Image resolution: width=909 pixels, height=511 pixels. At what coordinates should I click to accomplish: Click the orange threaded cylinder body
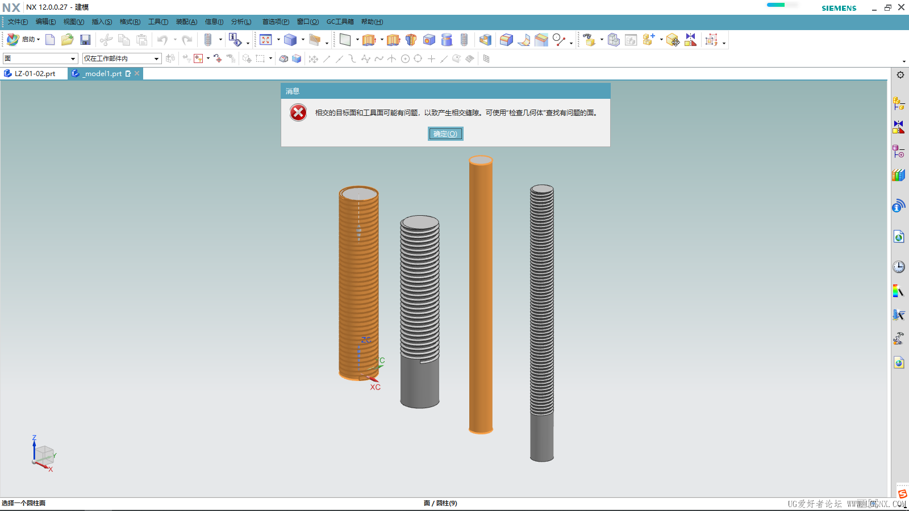[358, 284]
